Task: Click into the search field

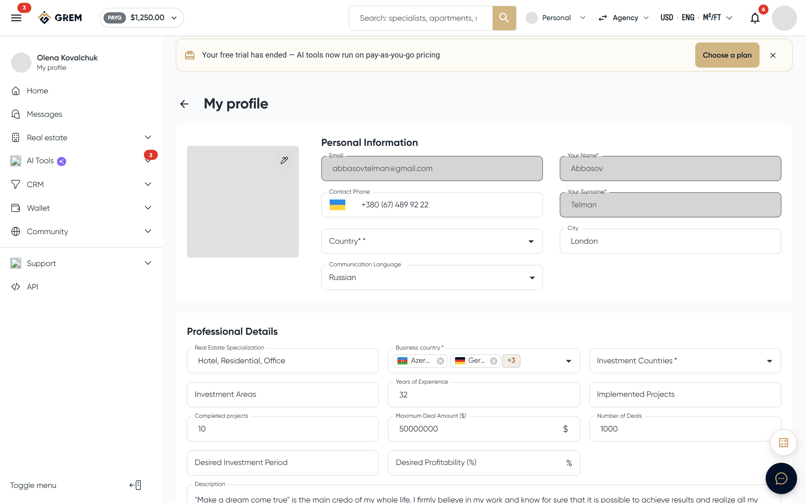Action: 421,18
